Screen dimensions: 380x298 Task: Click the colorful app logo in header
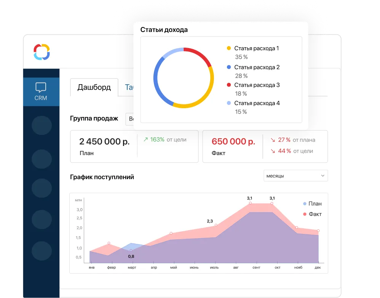(x=42, y=52)
